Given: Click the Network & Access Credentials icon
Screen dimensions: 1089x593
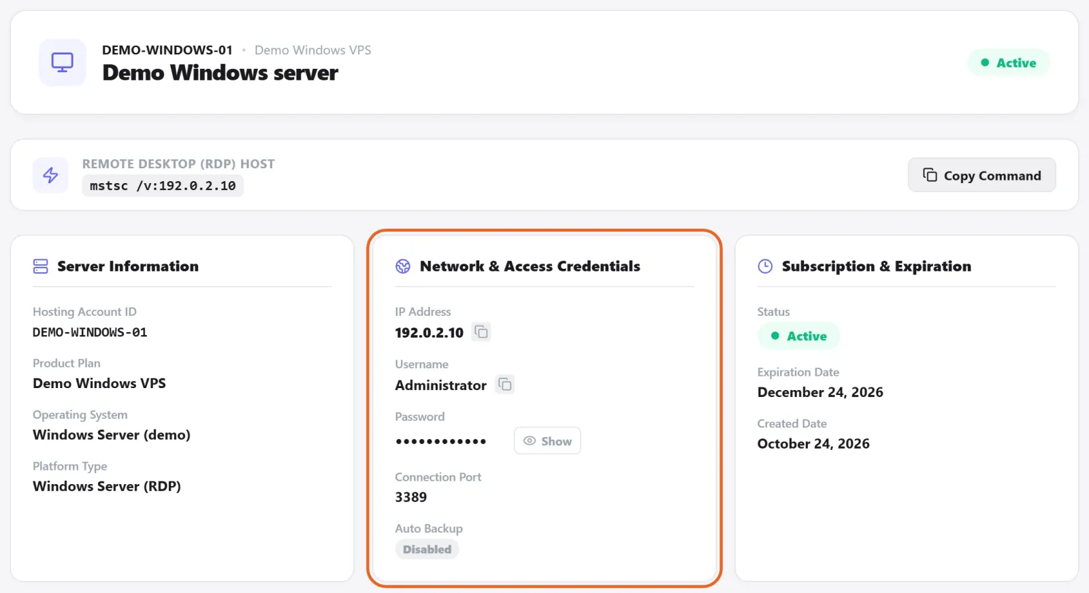Looking at the screenshot, I should coord(403,266).
